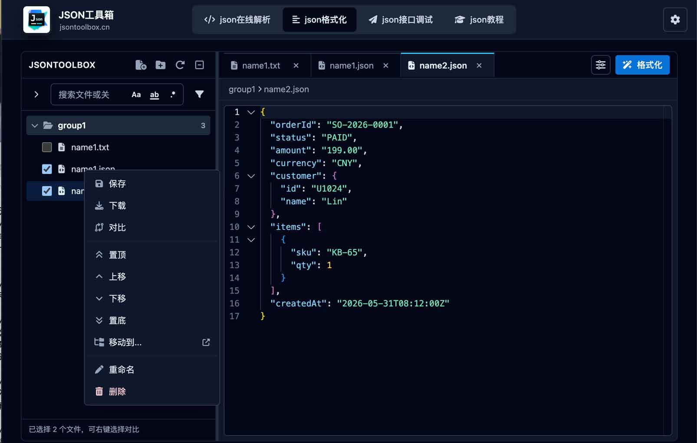Fold the object at line 11
This screenshot has width=697, height=443.
[251, 240]
